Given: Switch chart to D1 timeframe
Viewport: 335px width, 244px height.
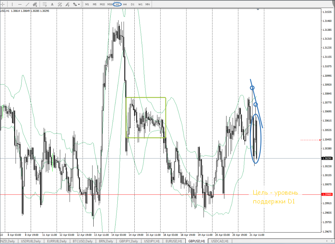Looking at the screenshot, I should (133, 4).
